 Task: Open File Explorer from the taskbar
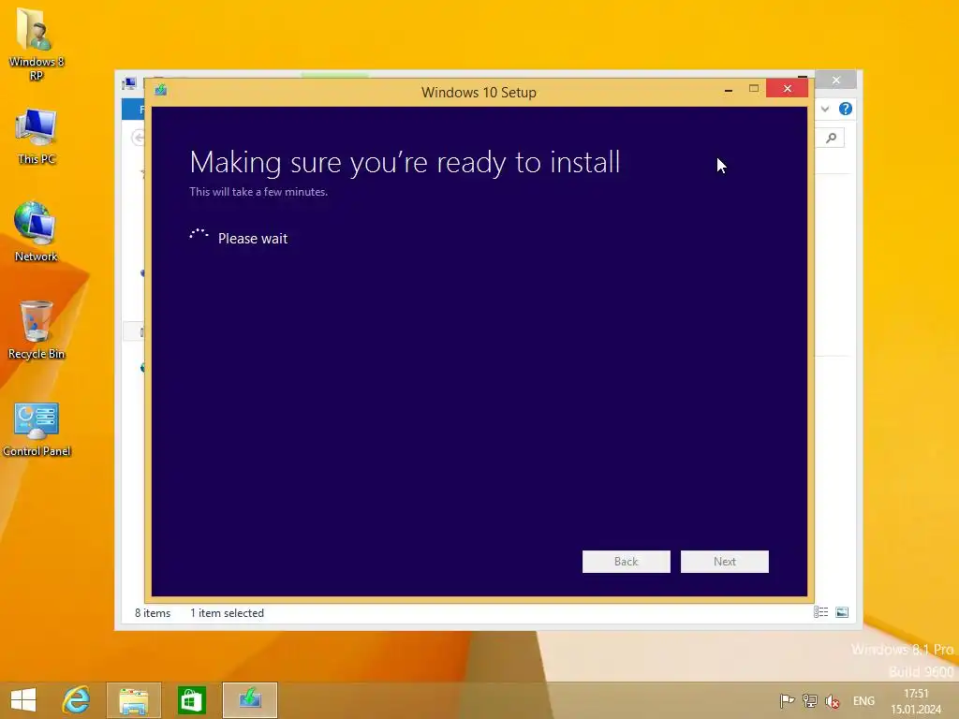click(x=133, y=700)
